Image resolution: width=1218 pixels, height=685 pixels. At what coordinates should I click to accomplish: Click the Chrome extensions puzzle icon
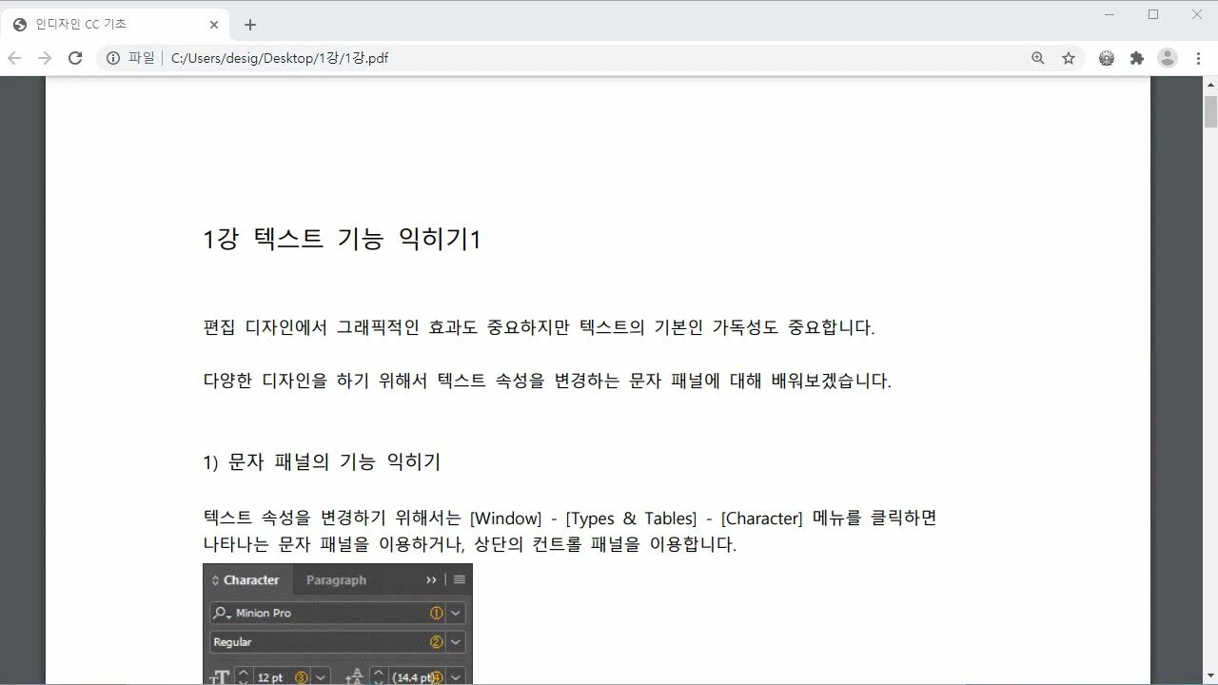[x=1136, y=57]
